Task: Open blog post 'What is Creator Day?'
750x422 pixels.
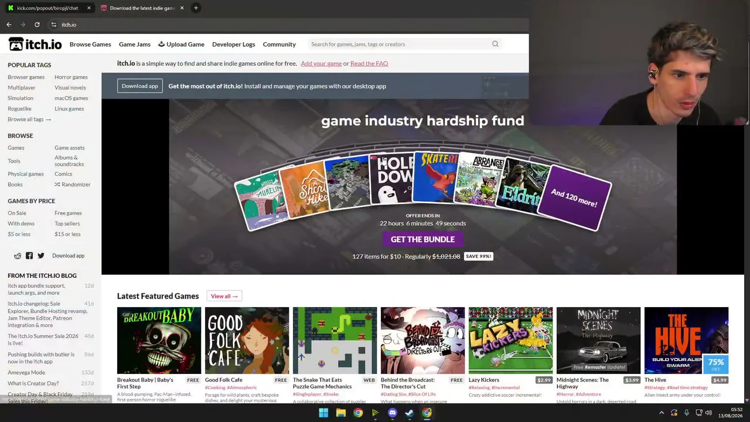Action: click(33, 383)
